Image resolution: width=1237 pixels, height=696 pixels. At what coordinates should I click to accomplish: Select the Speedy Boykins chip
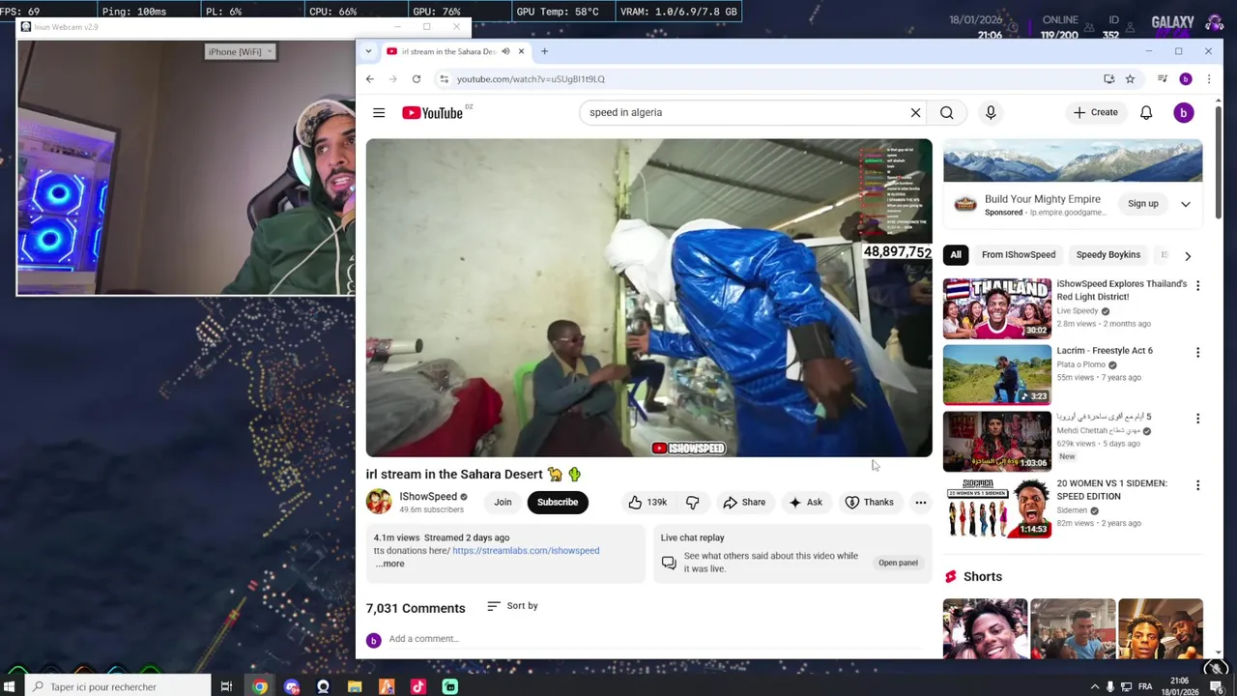[1108, 255]
